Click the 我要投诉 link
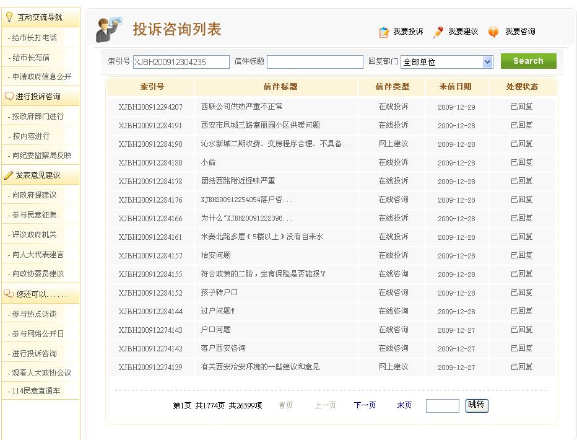This screenshot has width=577, height=440. tap(408, 32)
